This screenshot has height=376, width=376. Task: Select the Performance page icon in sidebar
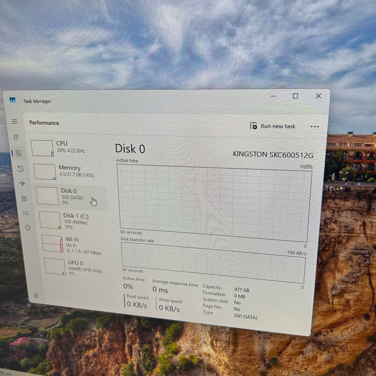(x=19, y=153)
